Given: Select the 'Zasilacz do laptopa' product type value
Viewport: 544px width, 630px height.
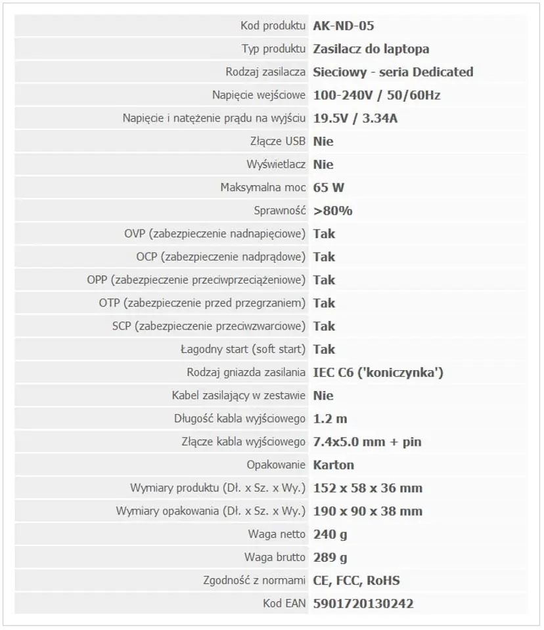Looking at the screenshot, I should click(x=371, y=49).
